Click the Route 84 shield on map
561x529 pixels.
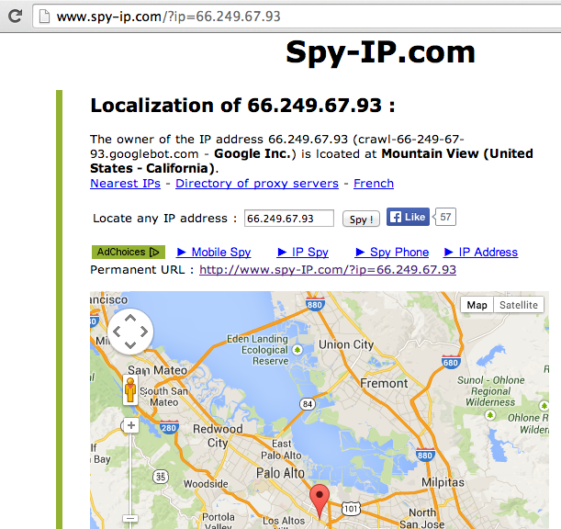[x=308, y=404]
